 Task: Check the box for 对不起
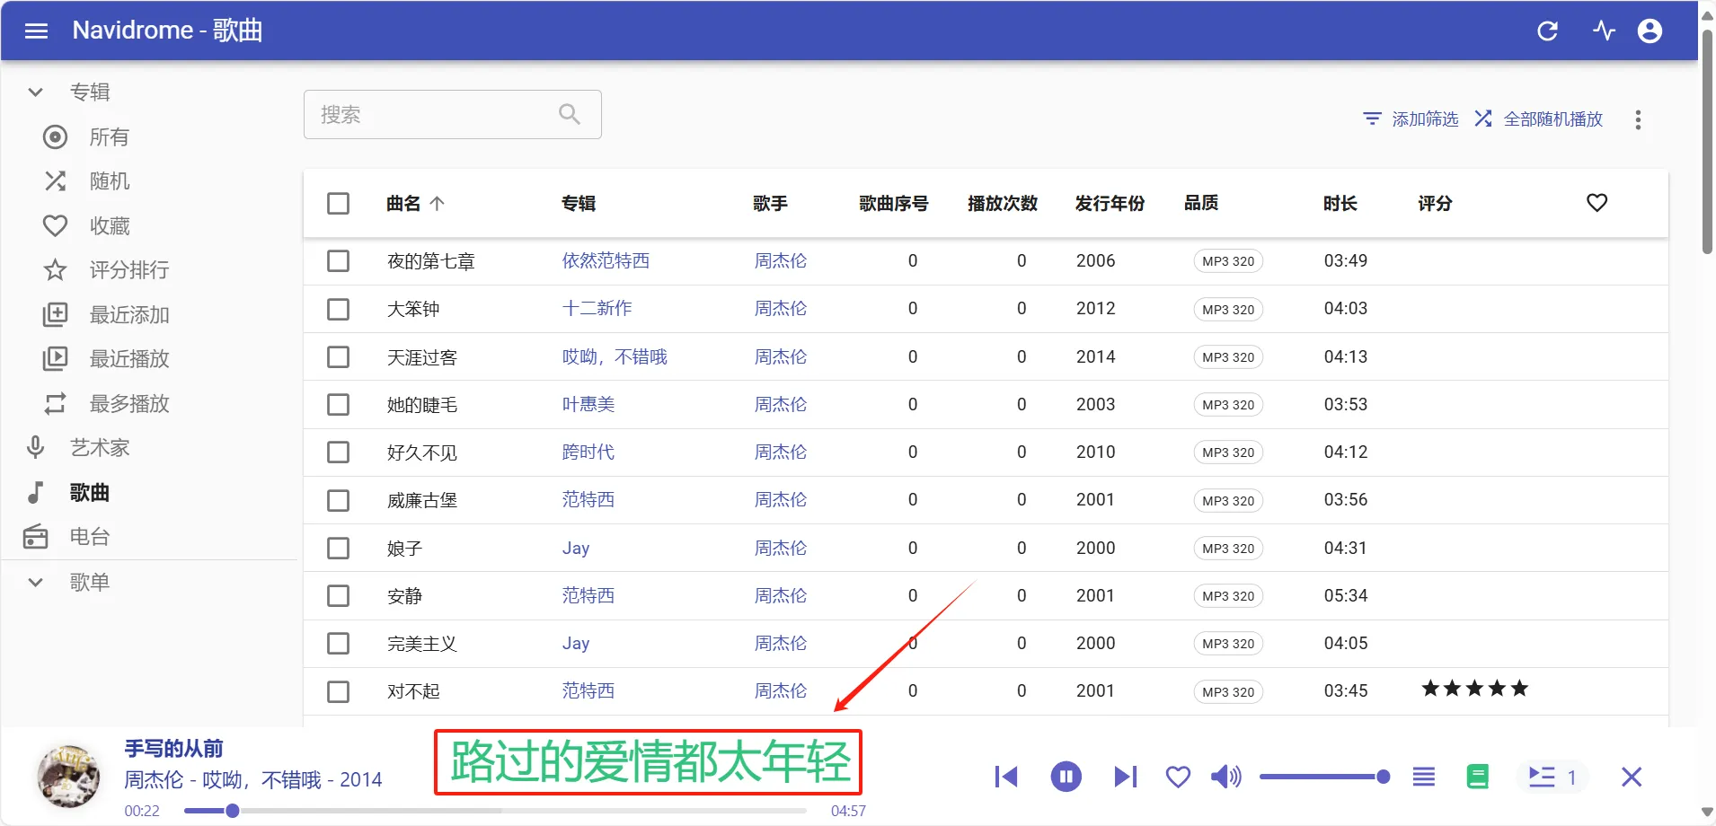click(x=338, y=691)
